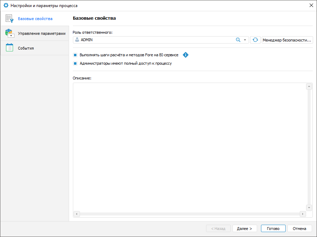Viewport: 317px width, 237px height.
Task: Refresh the responsible role list
Action: (255, 40)
